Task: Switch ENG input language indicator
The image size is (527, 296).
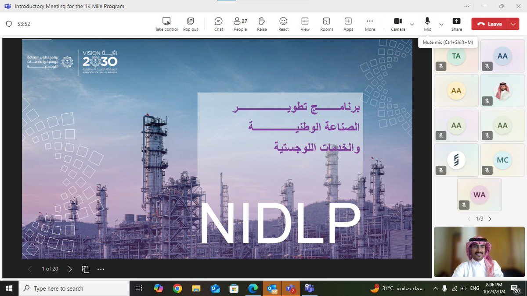Action: pos(475,288)
